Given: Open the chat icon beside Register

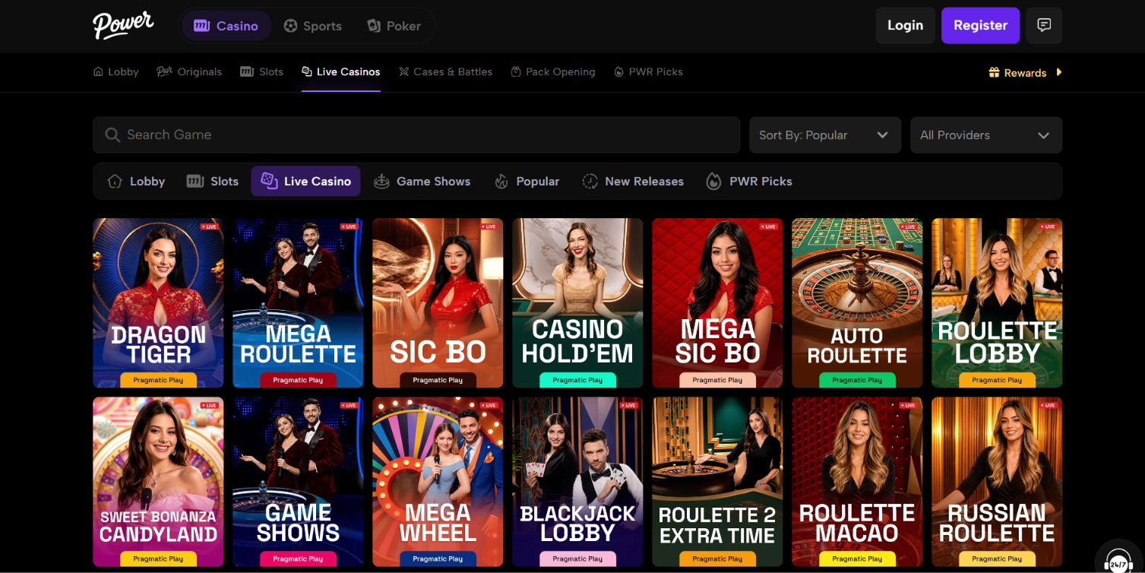Looking at the screenshot, I should coord(1044,25).
